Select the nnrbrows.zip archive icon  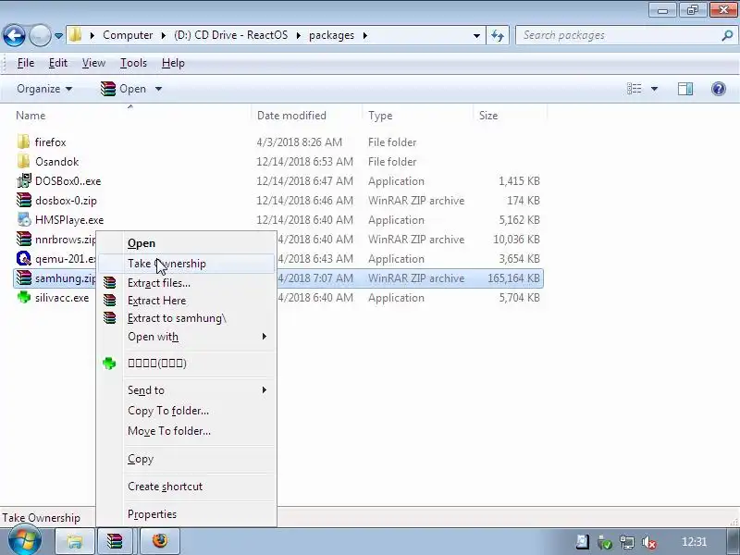coord(24,239)
